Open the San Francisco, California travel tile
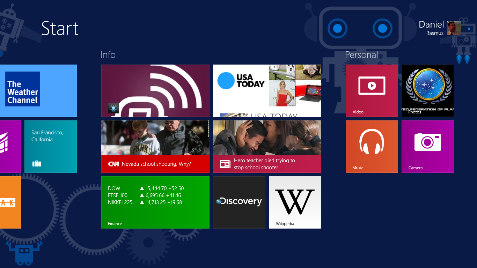 51,147
